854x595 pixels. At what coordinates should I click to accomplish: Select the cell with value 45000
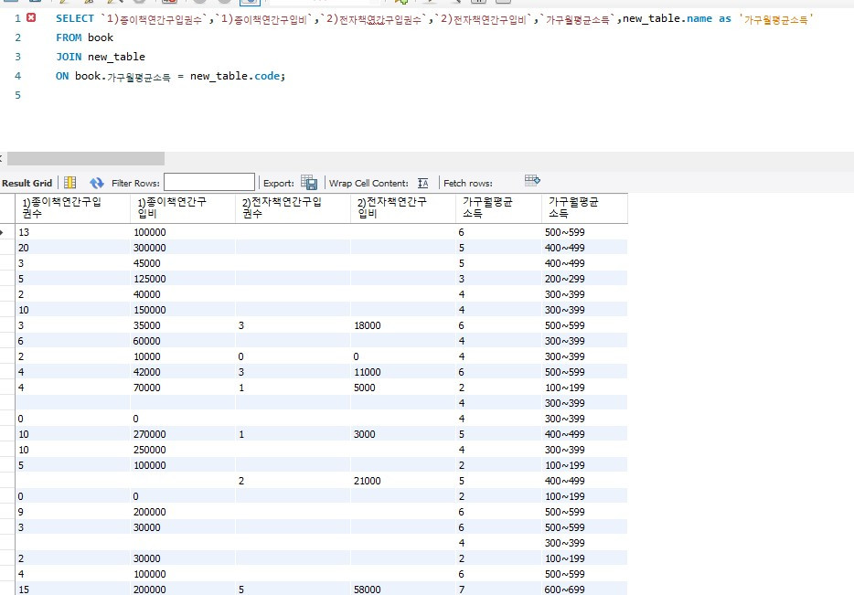(x=183, y=263)
